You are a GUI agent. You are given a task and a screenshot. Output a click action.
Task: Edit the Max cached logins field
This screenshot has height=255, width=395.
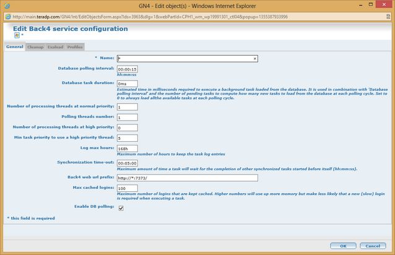(127, 188)
